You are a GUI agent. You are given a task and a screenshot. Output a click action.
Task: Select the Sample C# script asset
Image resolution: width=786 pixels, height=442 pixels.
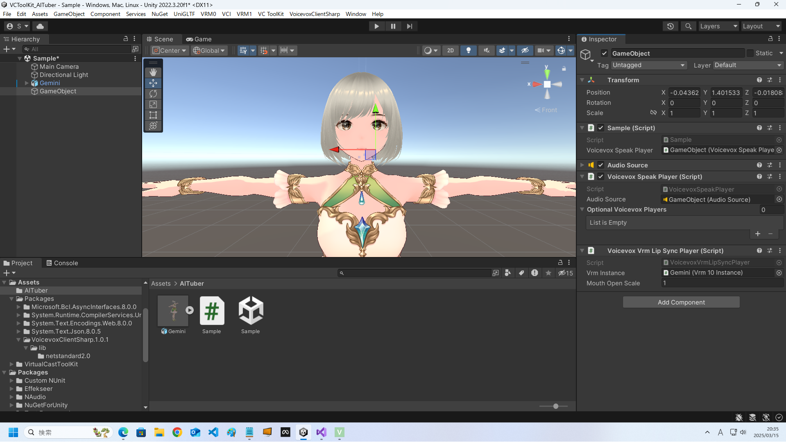pyautogui.click(x=212, y=310)
